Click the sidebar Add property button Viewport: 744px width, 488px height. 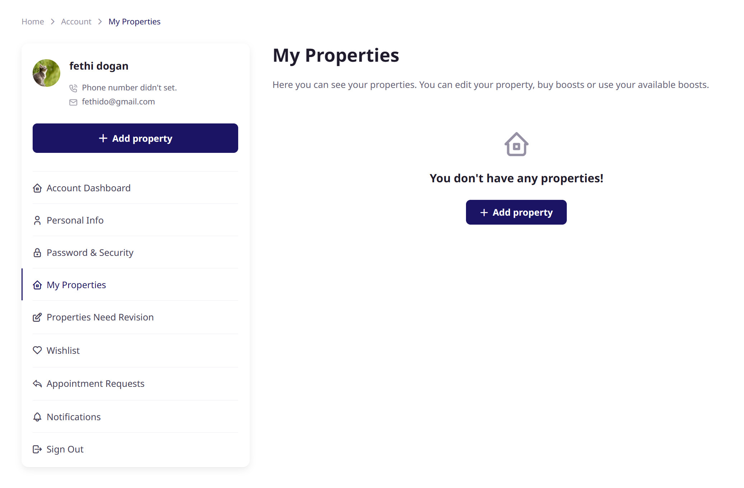click(135, 138)
